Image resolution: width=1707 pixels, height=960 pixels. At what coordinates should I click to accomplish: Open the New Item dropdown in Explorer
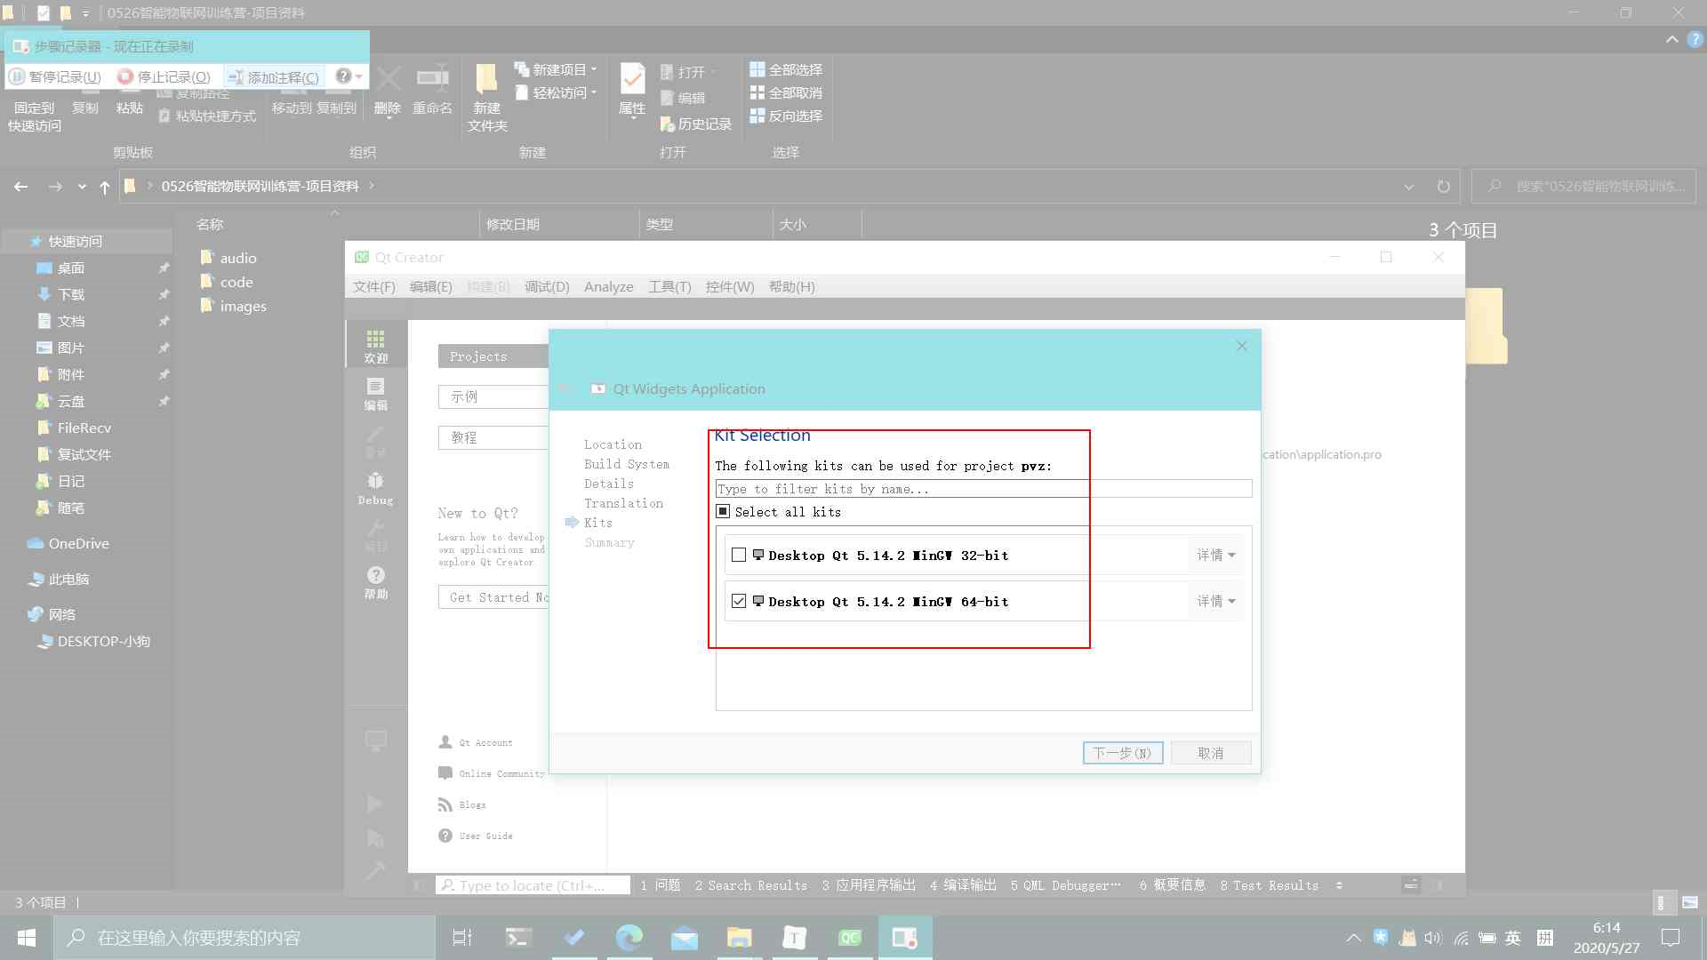click(557, 69)
